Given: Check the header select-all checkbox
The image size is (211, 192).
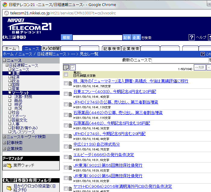Looking at the screenshot, I should click(66, 74).
